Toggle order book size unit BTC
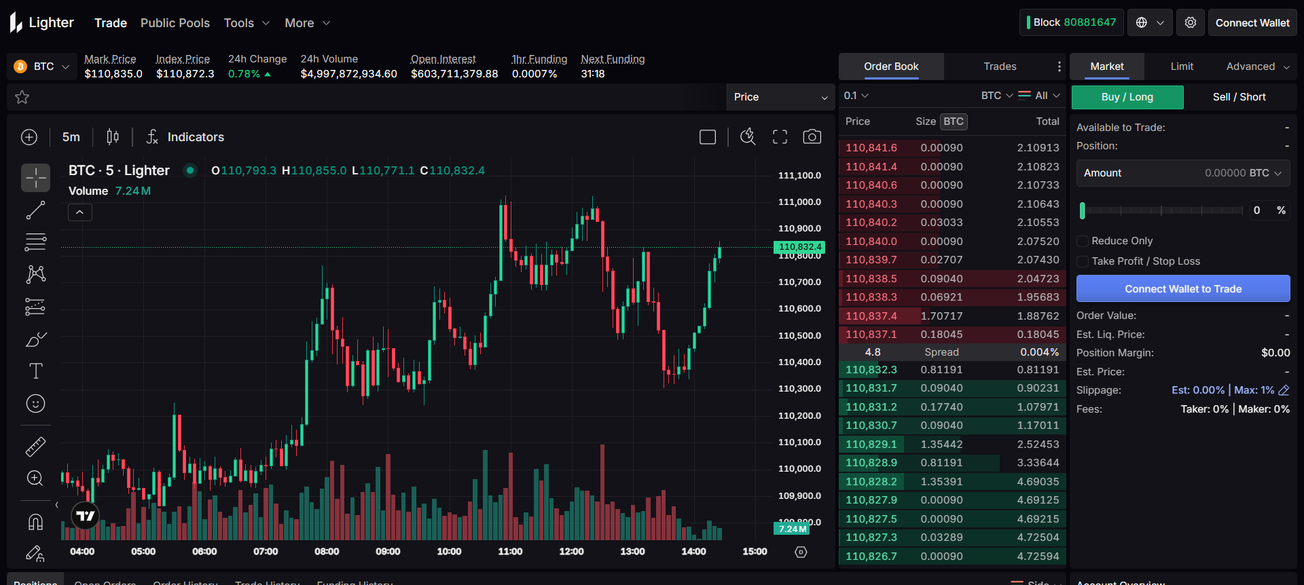 [954, 121]
